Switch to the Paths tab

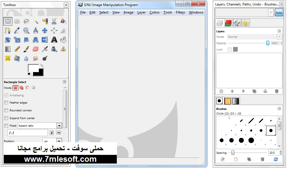pyautogui.click(x=237, y=23)
